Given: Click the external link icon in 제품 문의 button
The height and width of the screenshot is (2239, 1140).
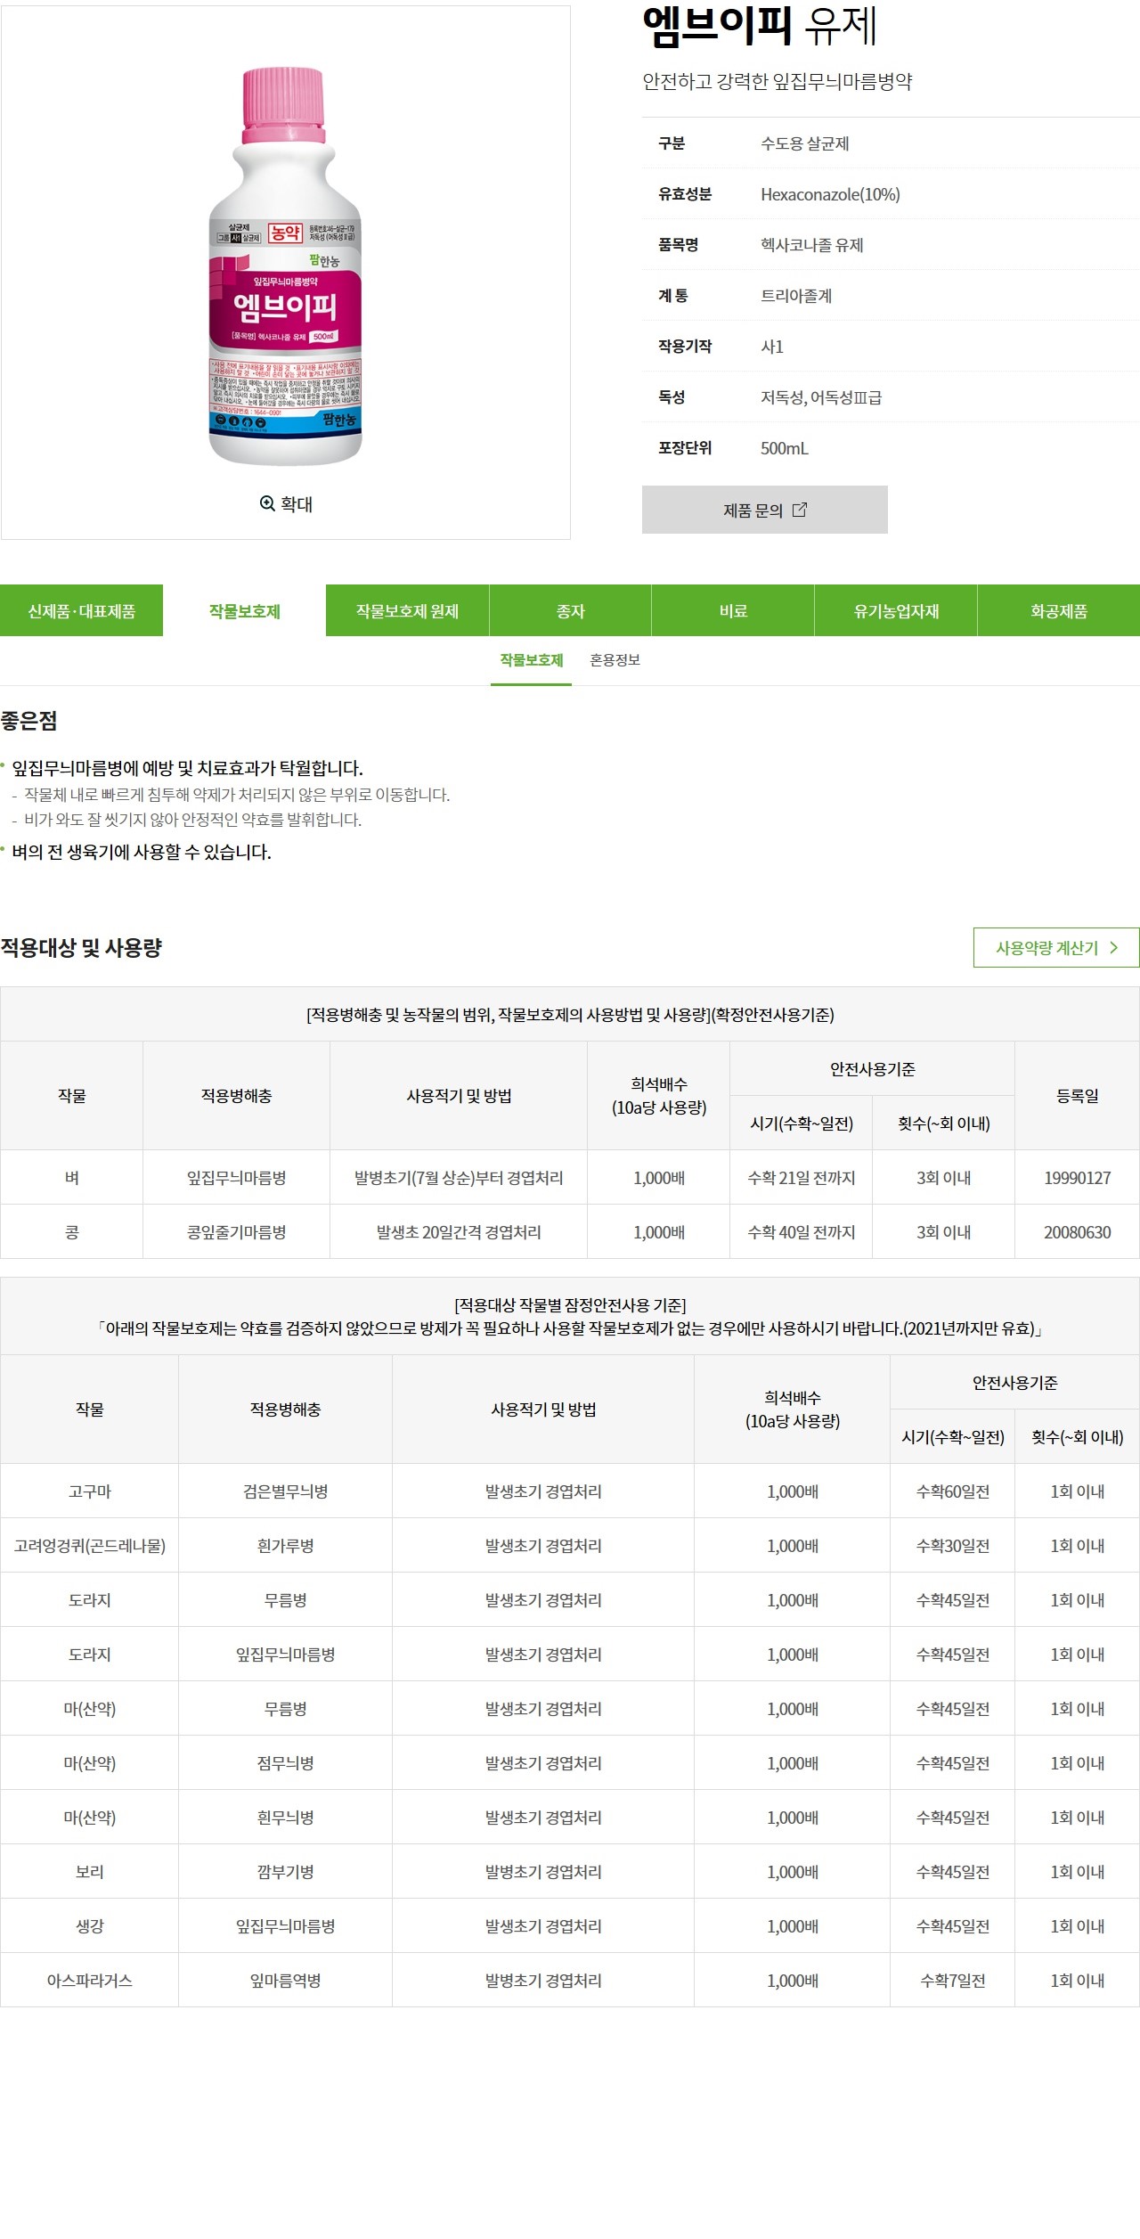Looking at the screenshot, I should (x=800, y=510).
